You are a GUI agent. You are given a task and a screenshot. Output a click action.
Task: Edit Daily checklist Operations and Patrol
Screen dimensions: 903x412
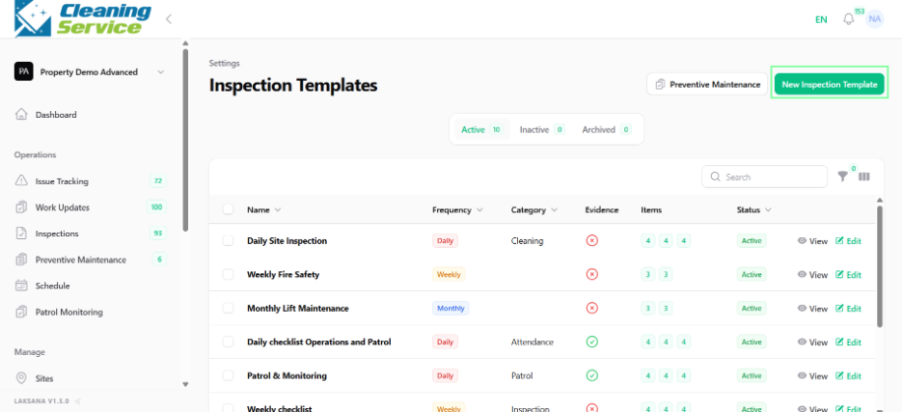(x=848, y=342)
